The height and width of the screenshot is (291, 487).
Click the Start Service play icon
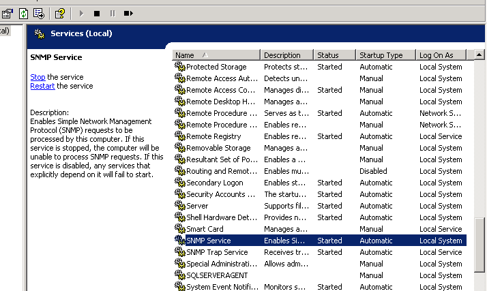[x=82, y=13]
